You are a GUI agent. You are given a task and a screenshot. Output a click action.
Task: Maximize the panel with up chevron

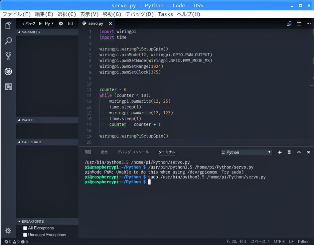(299, 153)
